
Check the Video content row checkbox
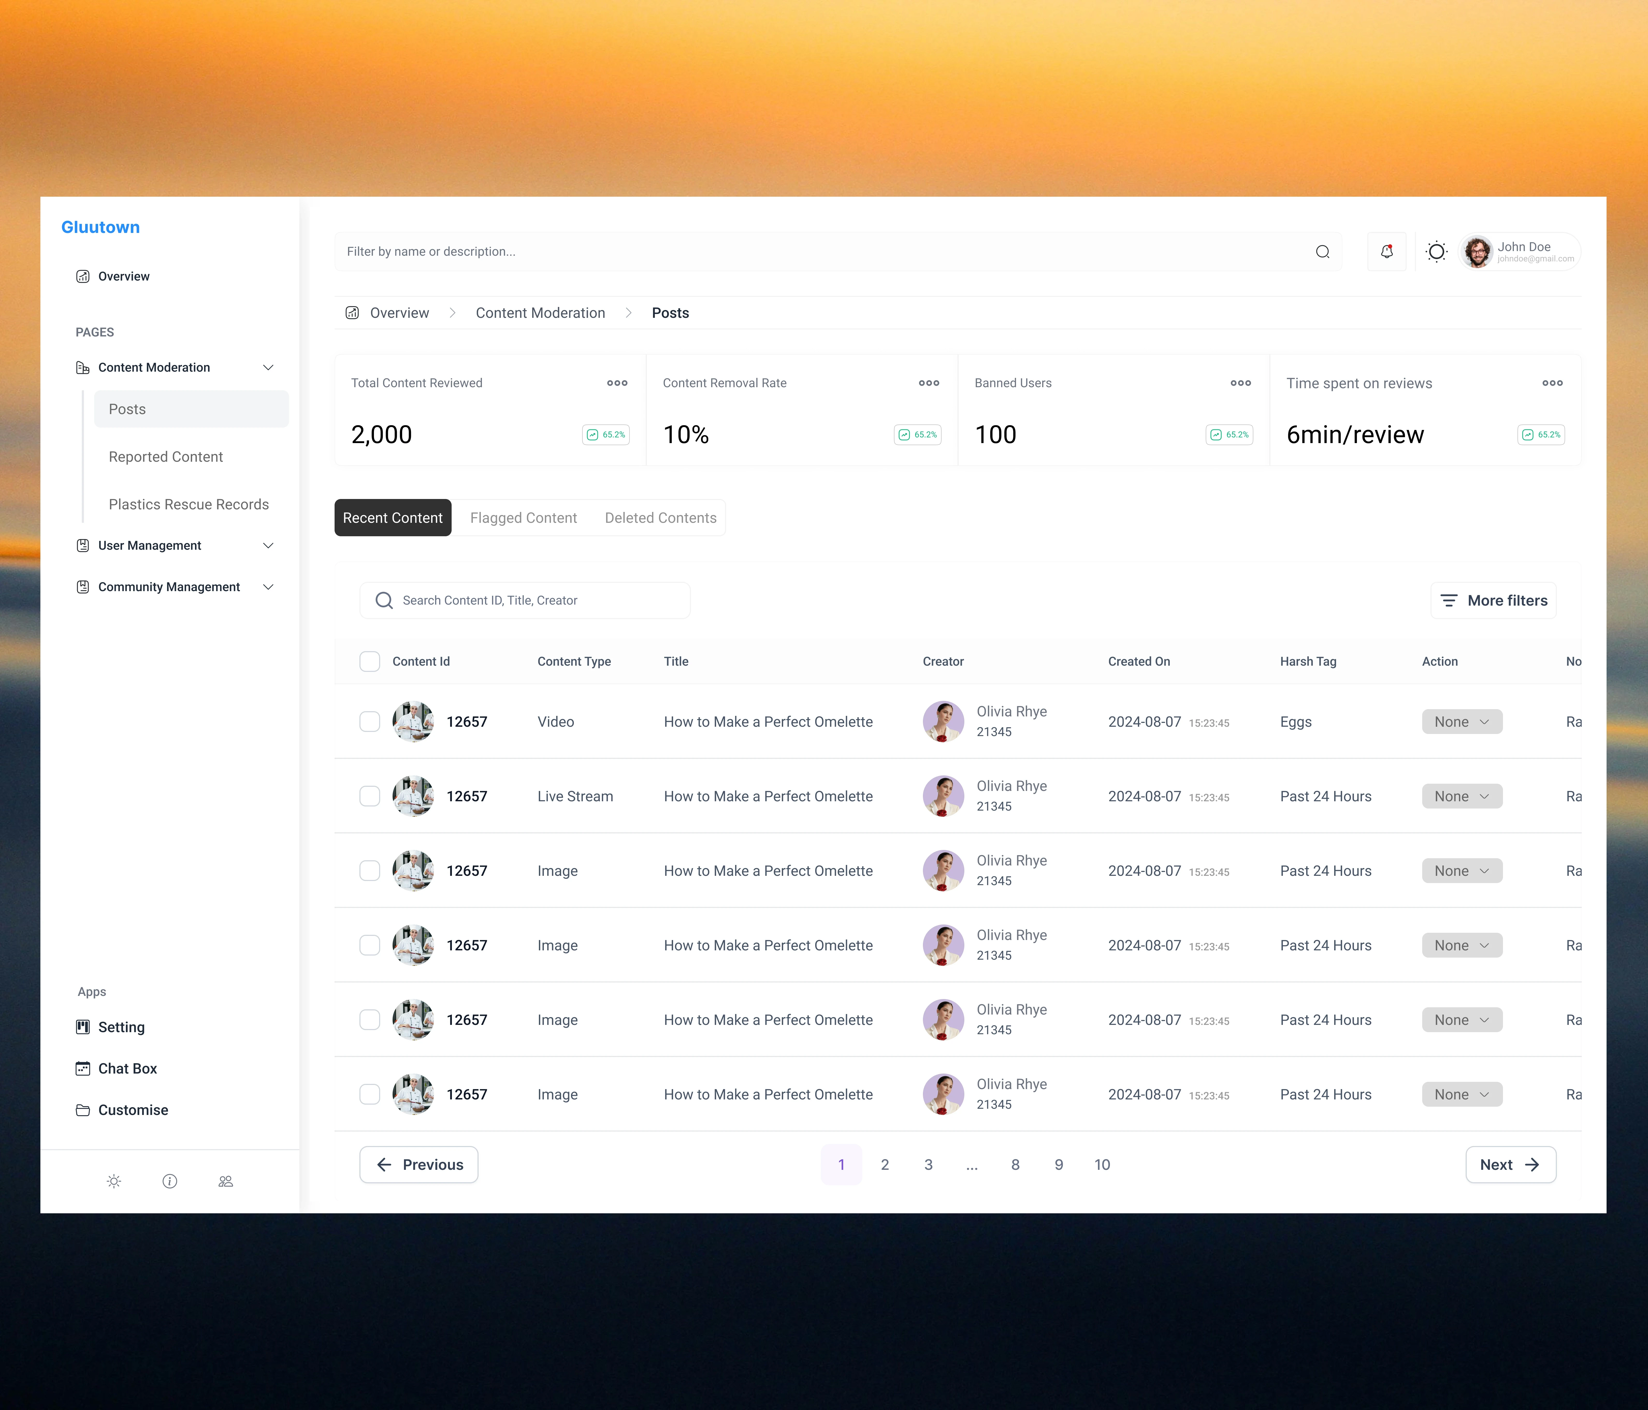[x=370, y=722]
